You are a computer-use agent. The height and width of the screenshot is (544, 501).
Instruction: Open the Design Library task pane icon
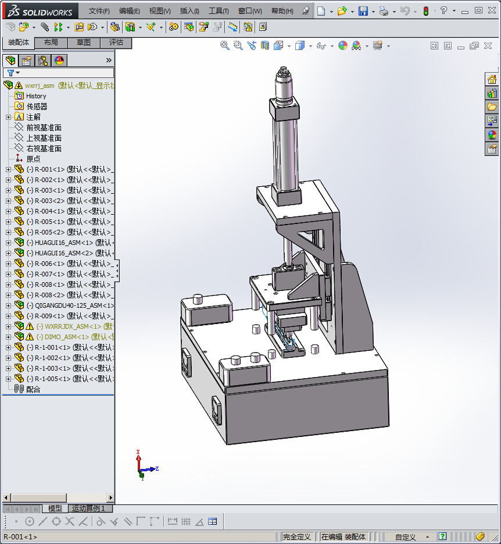pos(492,93)
